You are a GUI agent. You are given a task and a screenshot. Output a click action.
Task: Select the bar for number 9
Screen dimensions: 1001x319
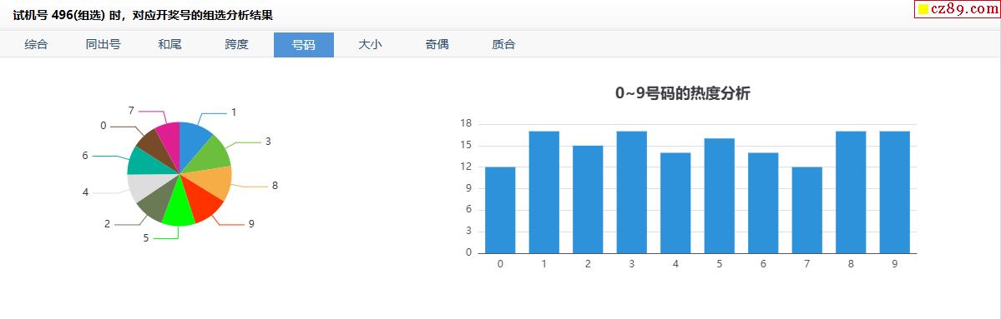[894, 192]
